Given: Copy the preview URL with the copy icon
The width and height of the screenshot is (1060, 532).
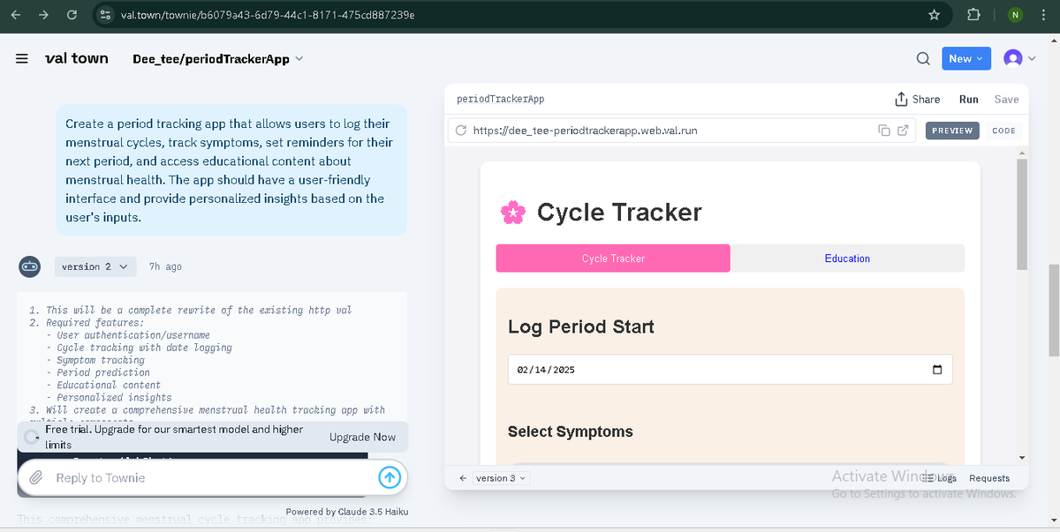Looking at the screenshot, I should coord(884,131).
